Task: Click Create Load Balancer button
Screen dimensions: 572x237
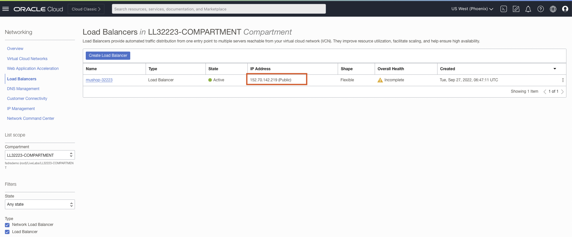Action: tap(108, 55)
